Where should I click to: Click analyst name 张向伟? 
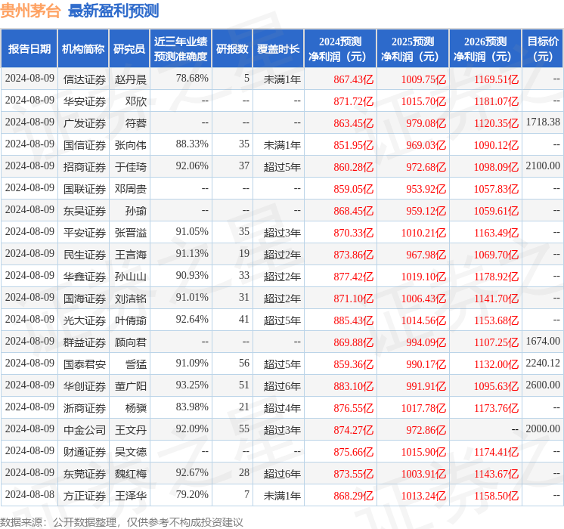tap(131, 145)
